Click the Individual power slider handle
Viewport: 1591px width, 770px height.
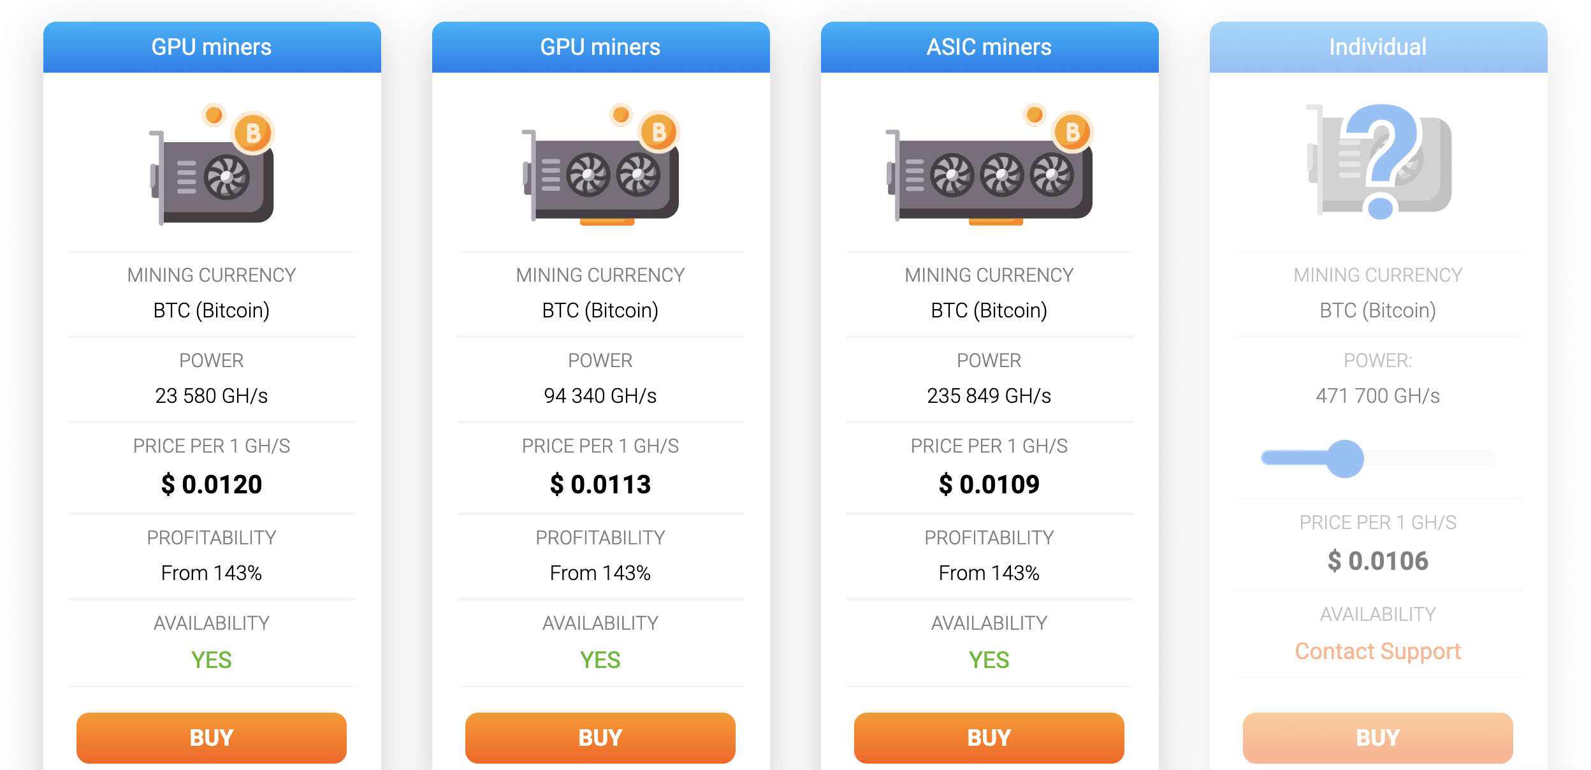[1345, 458]
